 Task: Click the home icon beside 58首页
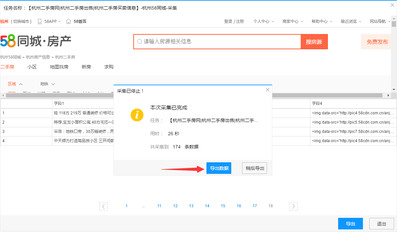68,21
